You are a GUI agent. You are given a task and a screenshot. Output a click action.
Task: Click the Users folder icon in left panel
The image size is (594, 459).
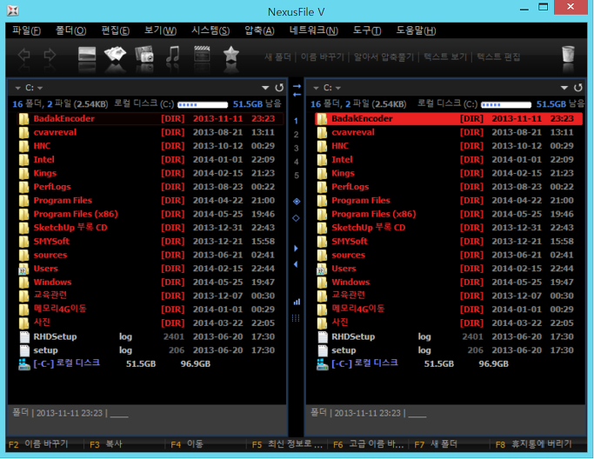coord(23,269)
